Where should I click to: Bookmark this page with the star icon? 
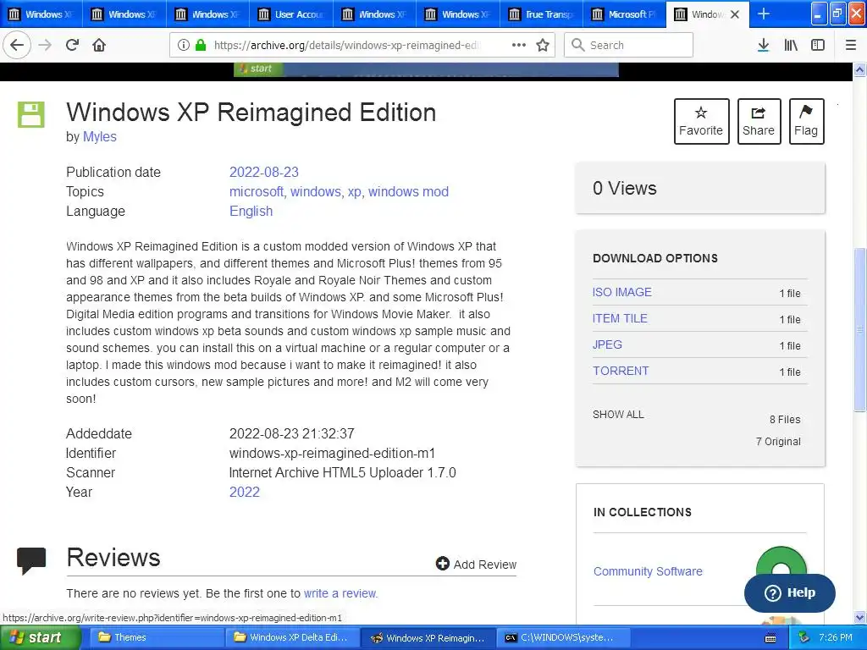(x=543, y=46)
